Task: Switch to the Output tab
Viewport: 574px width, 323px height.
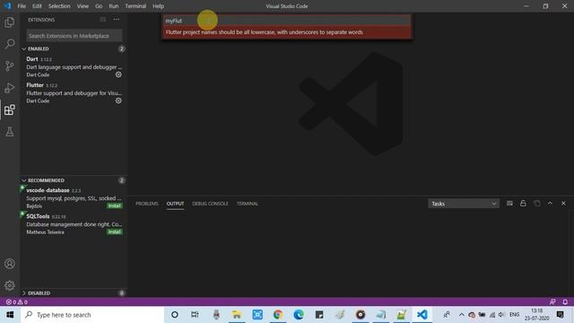Action: pos(176,204)
